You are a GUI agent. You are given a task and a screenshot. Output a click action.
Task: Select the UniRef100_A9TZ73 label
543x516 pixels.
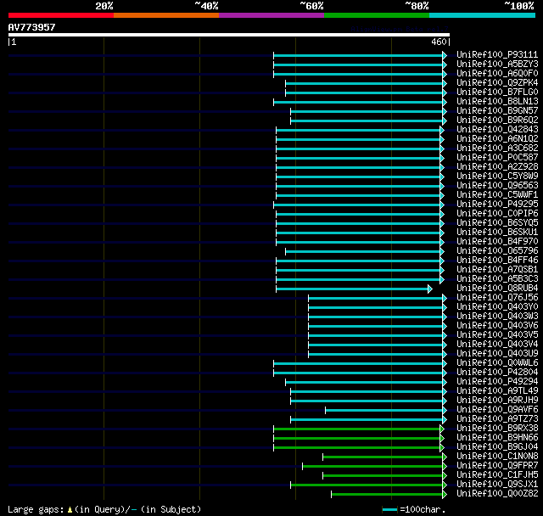(x=497, y=419)
